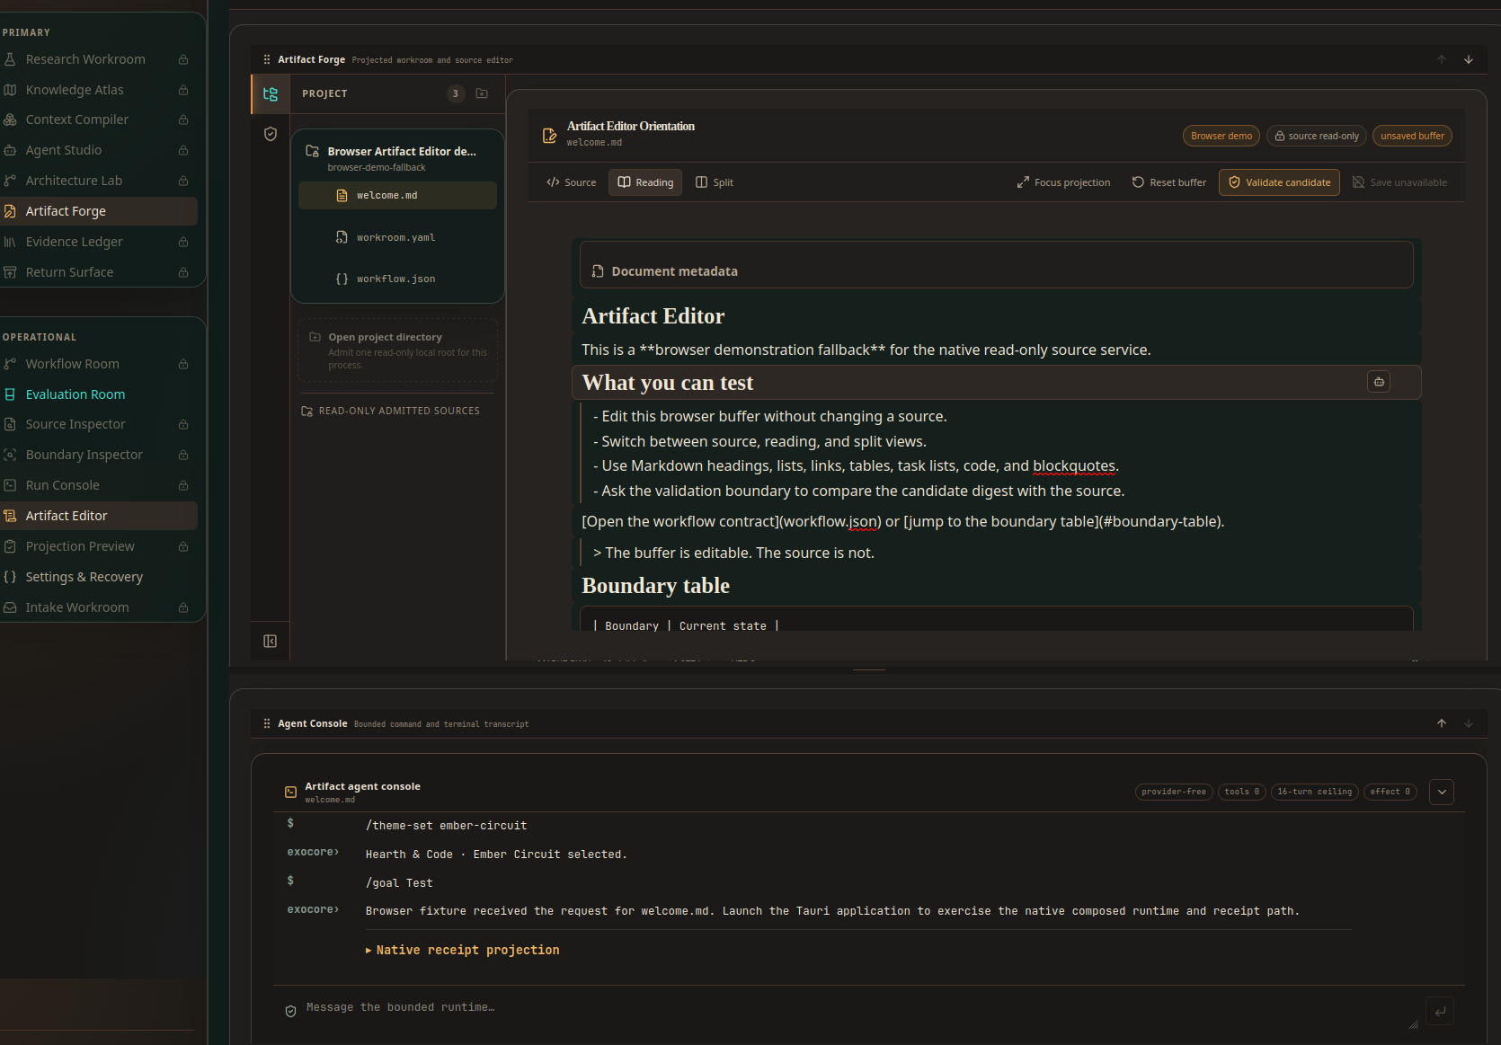Click READ-ONLY ADMITTED SOURCES label
Image resolution: width=1501 pixels, height=1045 pixels.
[399, 411]
